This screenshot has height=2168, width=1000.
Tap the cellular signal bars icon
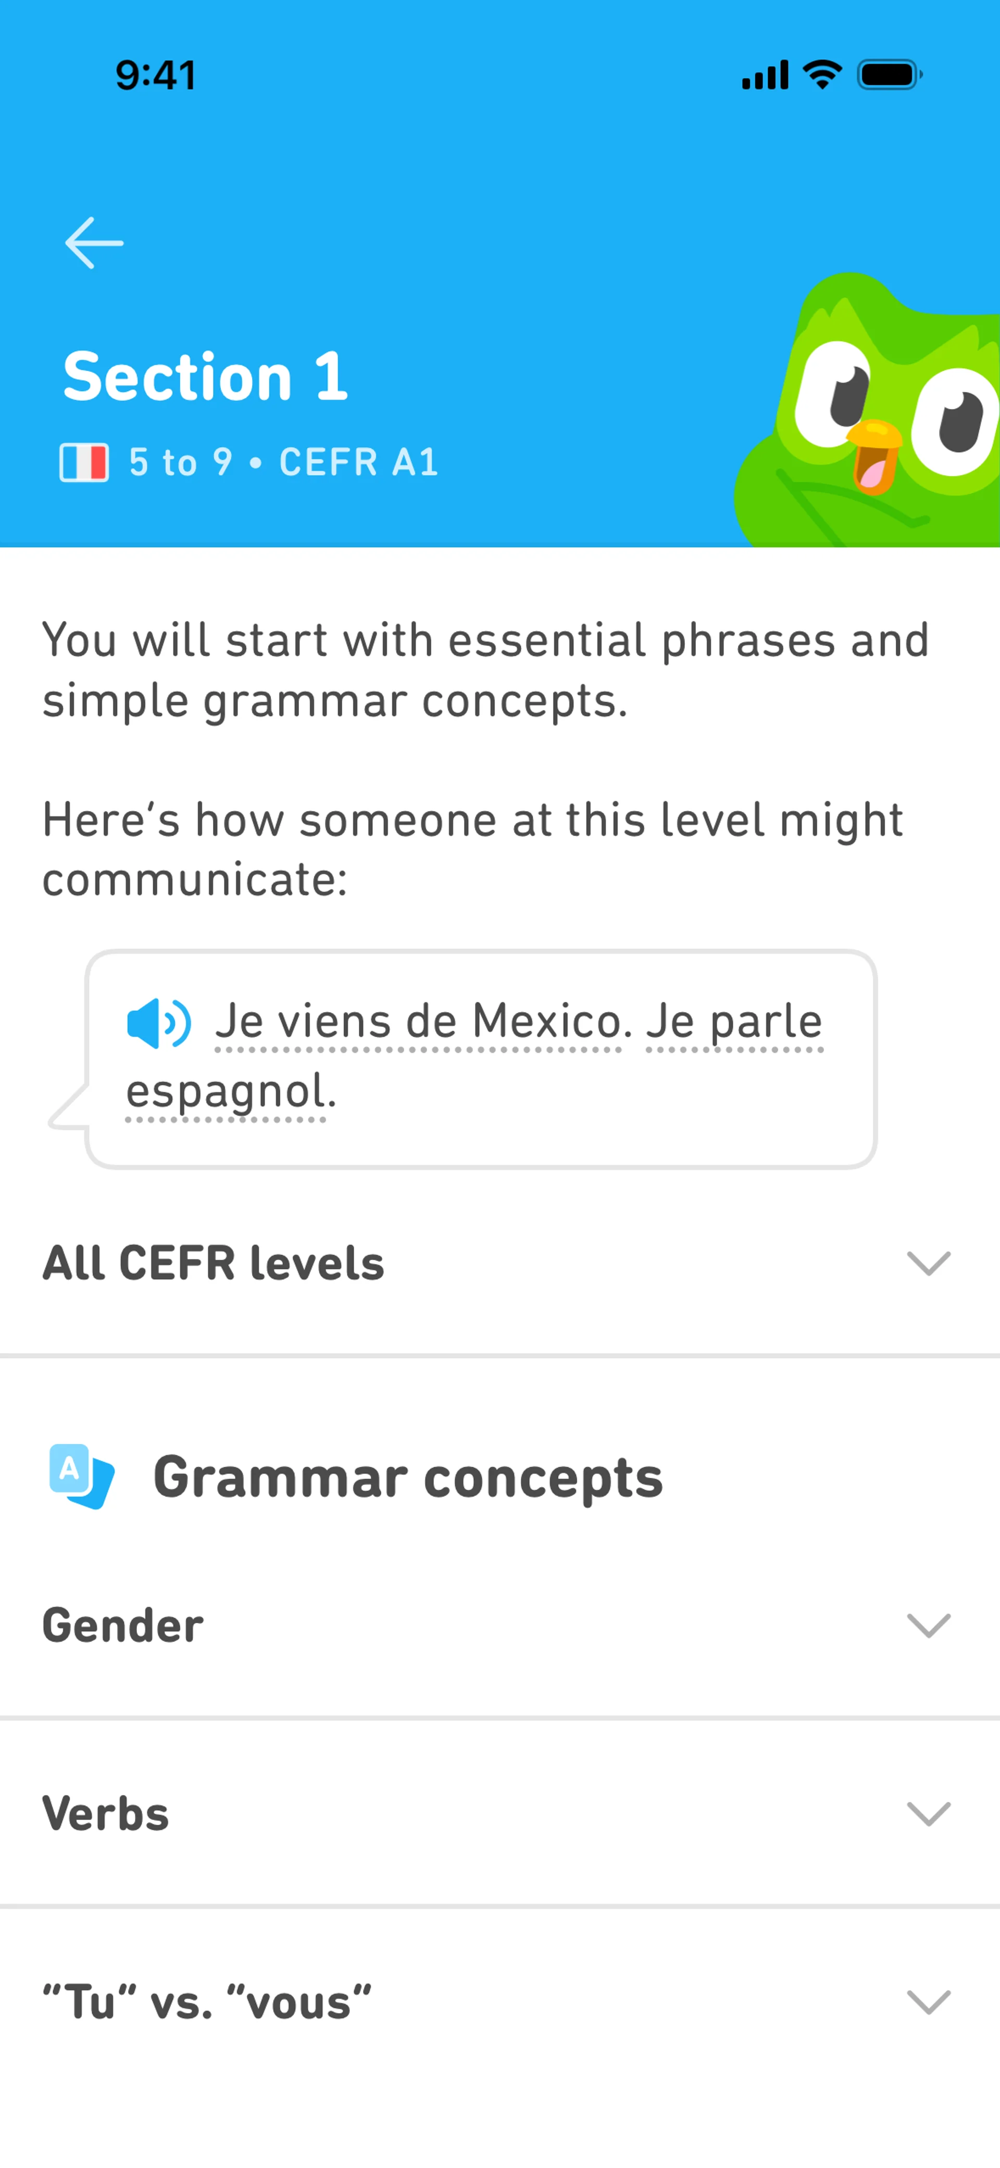(765, 75)
